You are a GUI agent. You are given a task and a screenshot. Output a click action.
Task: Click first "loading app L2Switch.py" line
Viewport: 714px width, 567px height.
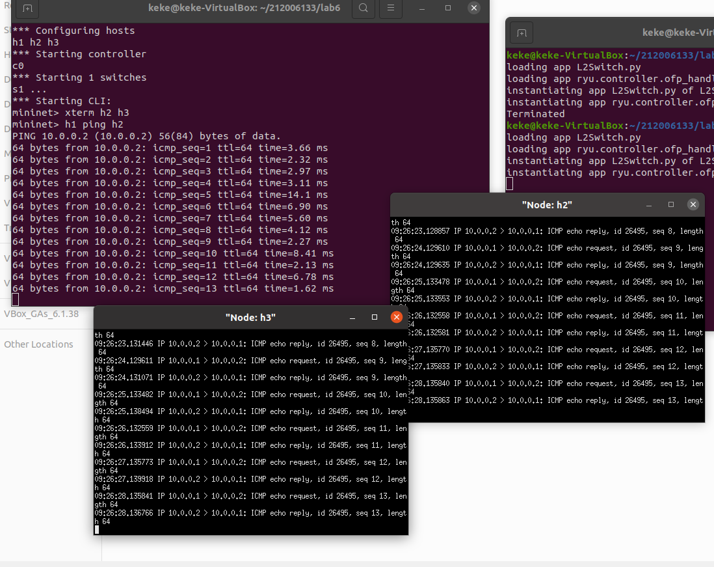574,67
